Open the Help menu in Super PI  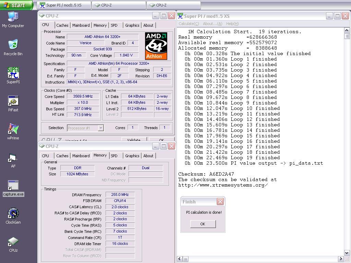point(232,24)
